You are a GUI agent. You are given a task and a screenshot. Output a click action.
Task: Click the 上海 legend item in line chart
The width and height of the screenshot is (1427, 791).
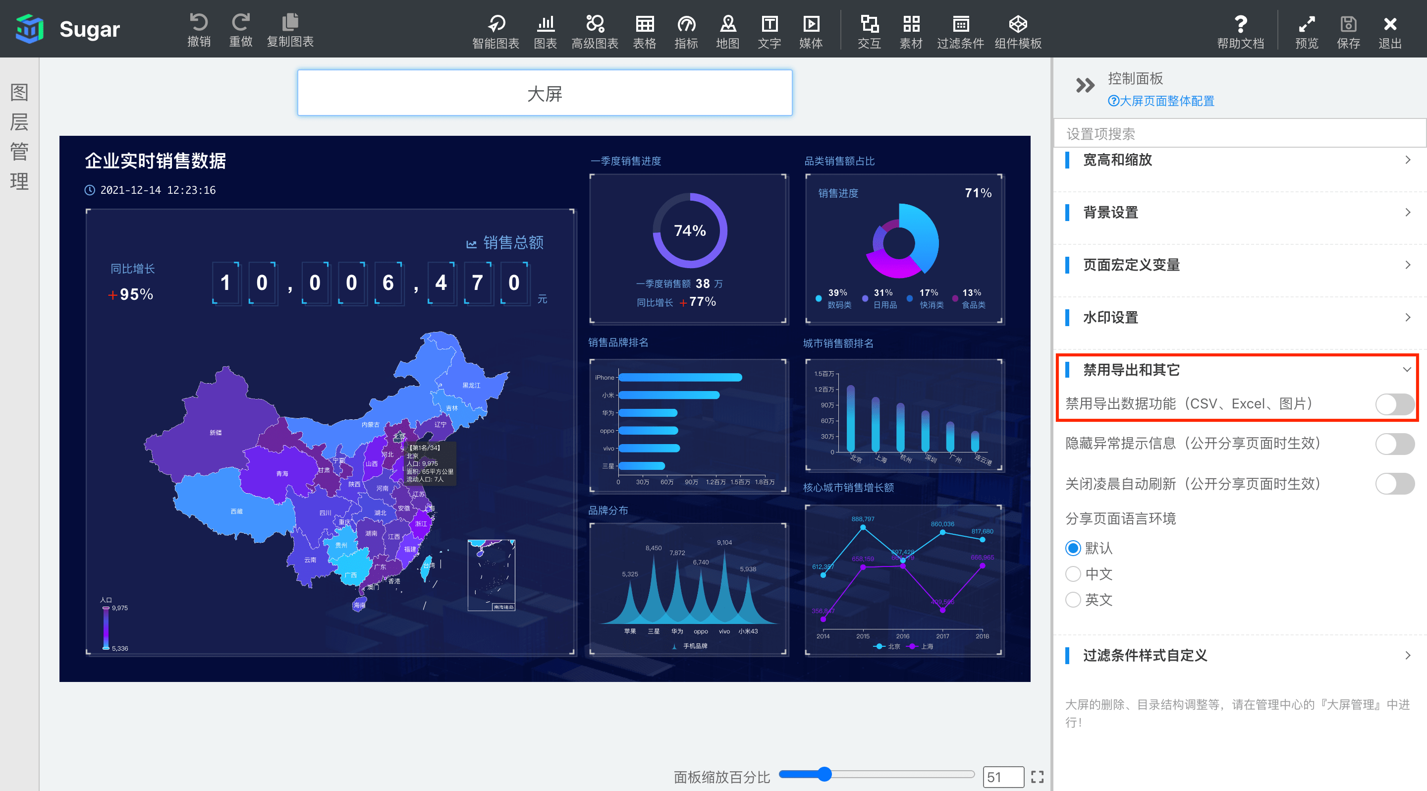[x=920, y=646]
